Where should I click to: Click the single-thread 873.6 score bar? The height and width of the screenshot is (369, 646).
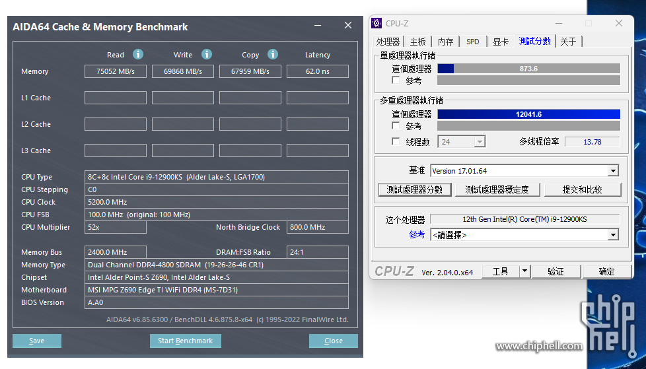pos(528,69)
